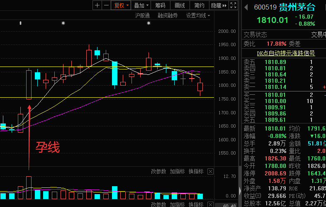Click the 净资产 value 138.79
This screenshot has height=207, width=326.
click(x=277, y=188)
